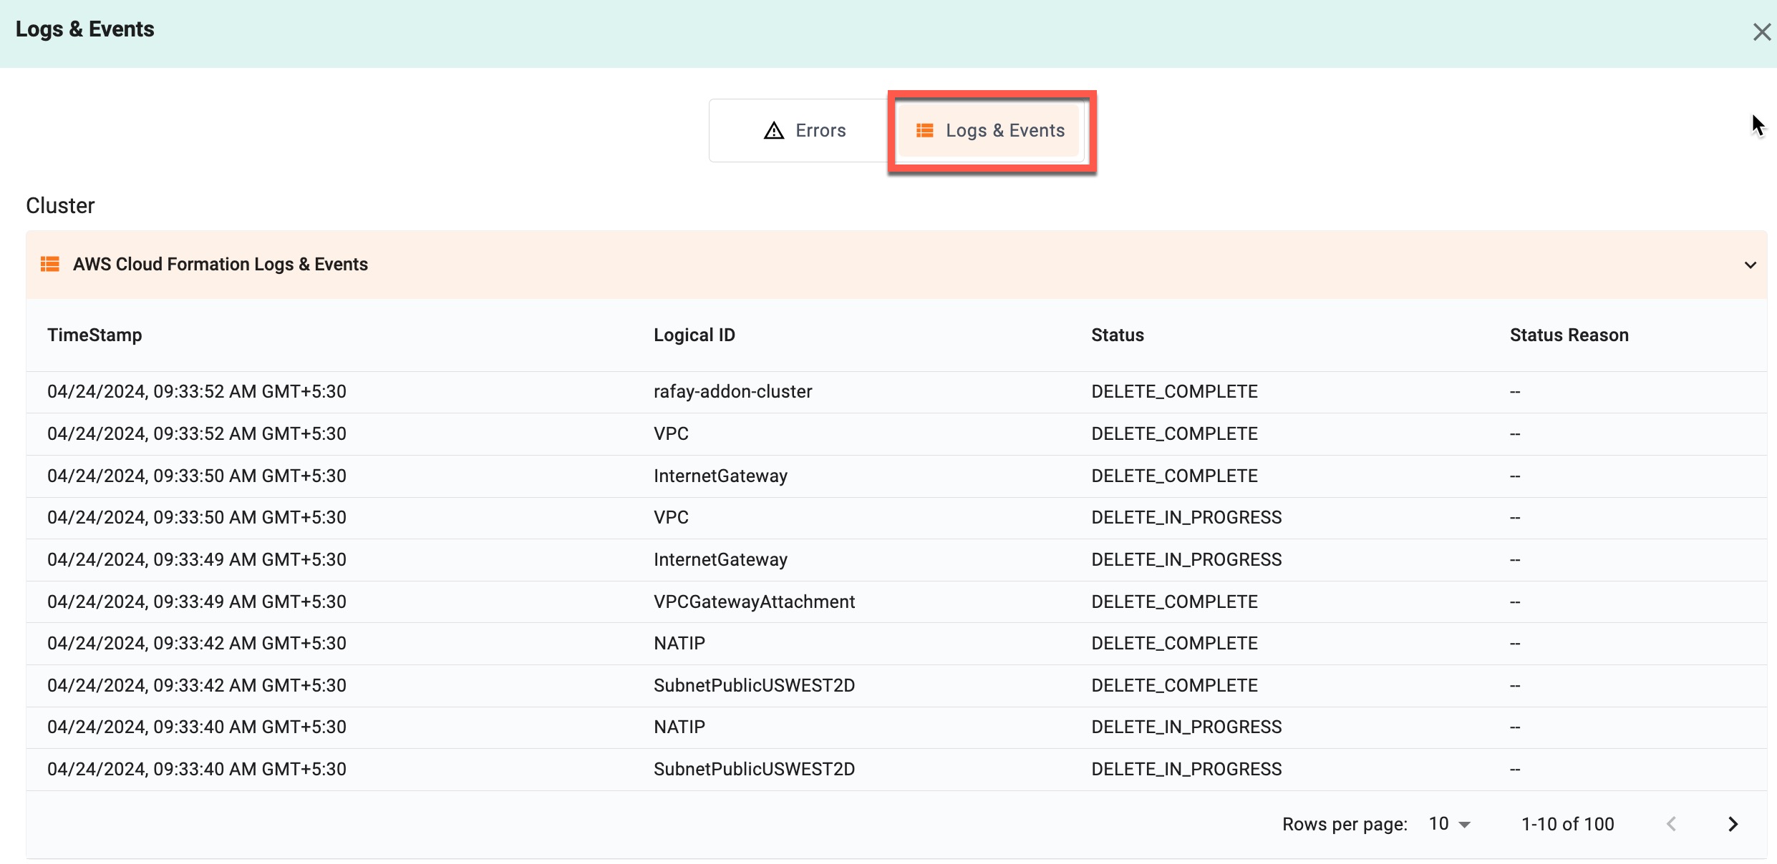
Task: Click InternetGateway in the 09:33:49 row
Action: click(x=720, y=559)
